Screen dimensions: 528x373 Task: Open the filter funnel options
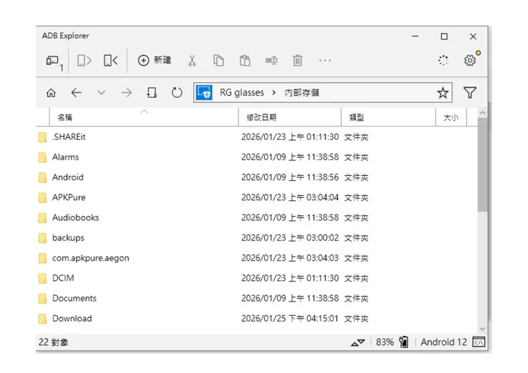[469, 93]
